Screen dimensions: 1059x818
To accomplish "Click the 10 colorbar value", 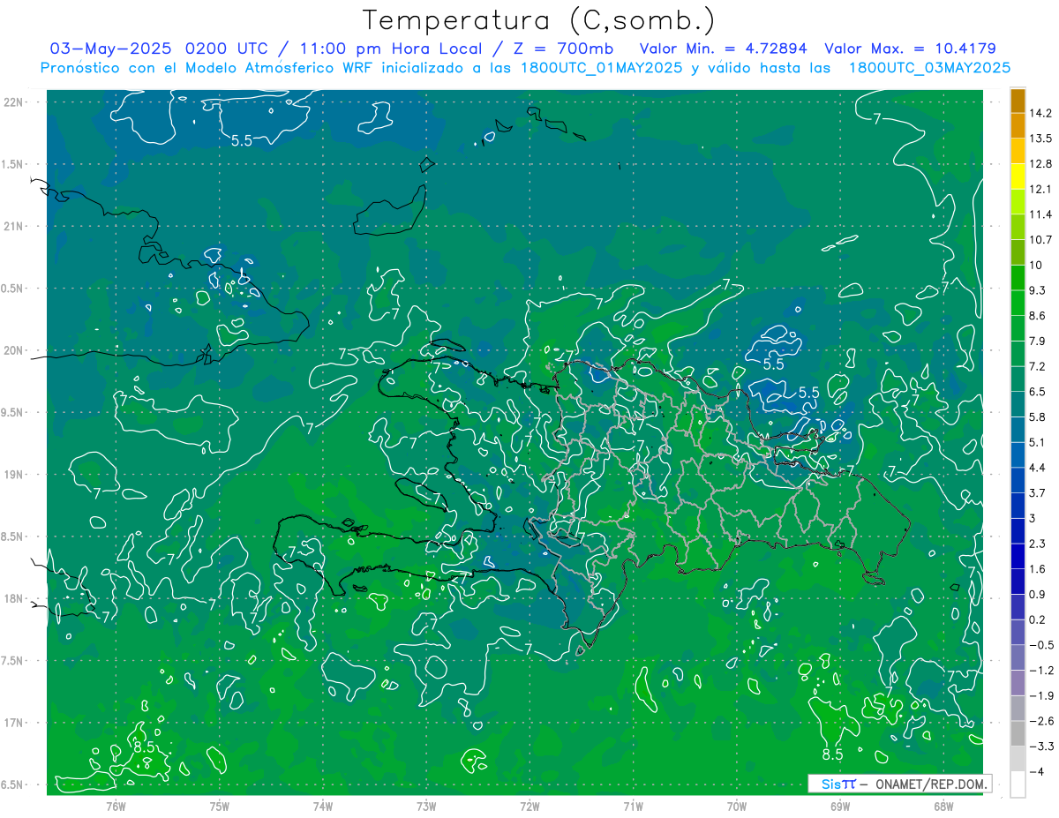I will (x=1037, y=266).
